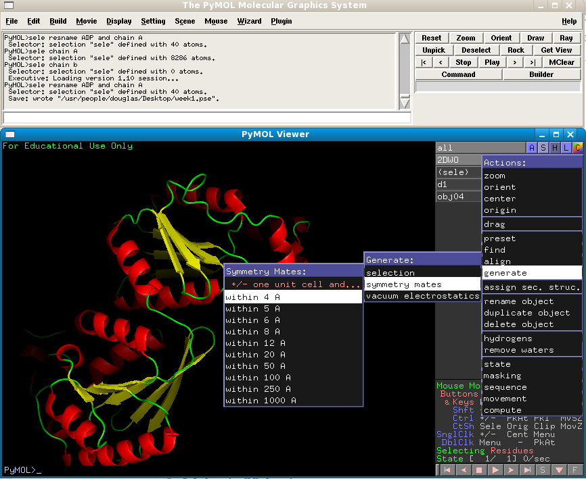
Task: Expand the 'assign sec. struc.' submenu entry
Action: tap(532, 287)
